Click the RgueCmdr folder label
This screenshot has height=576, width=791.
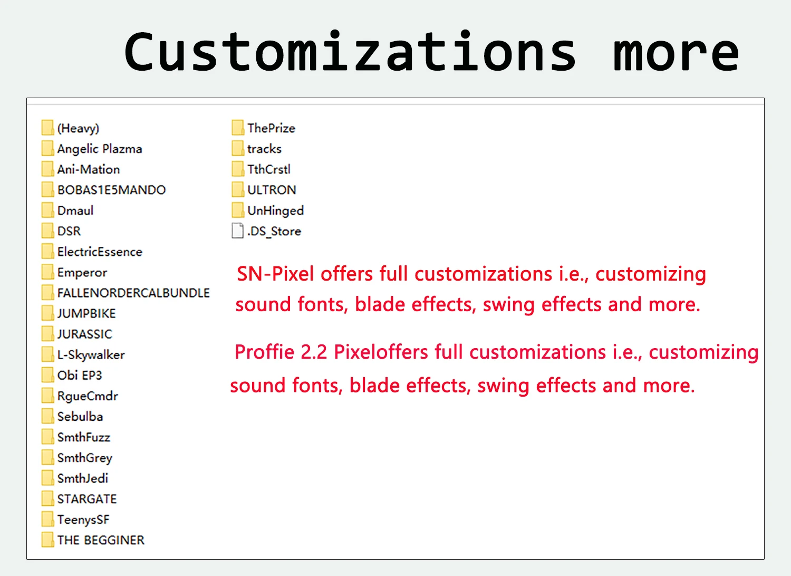click(x=88, y=396)
